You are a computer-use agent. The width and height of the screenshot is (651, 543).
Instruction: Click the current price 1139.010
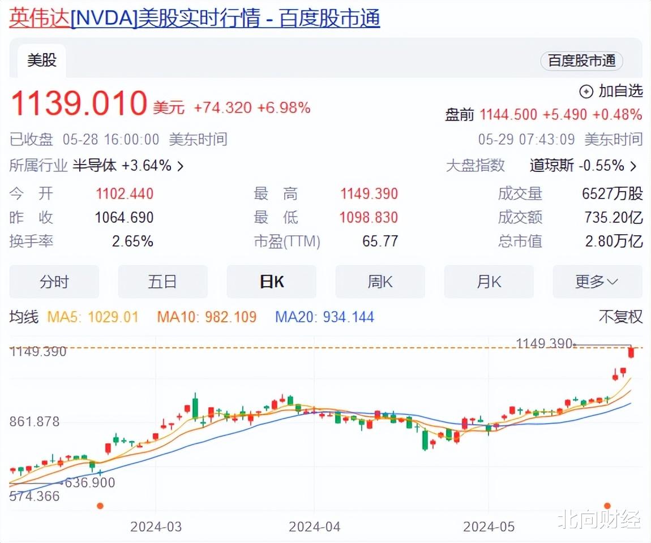[79, 102]
